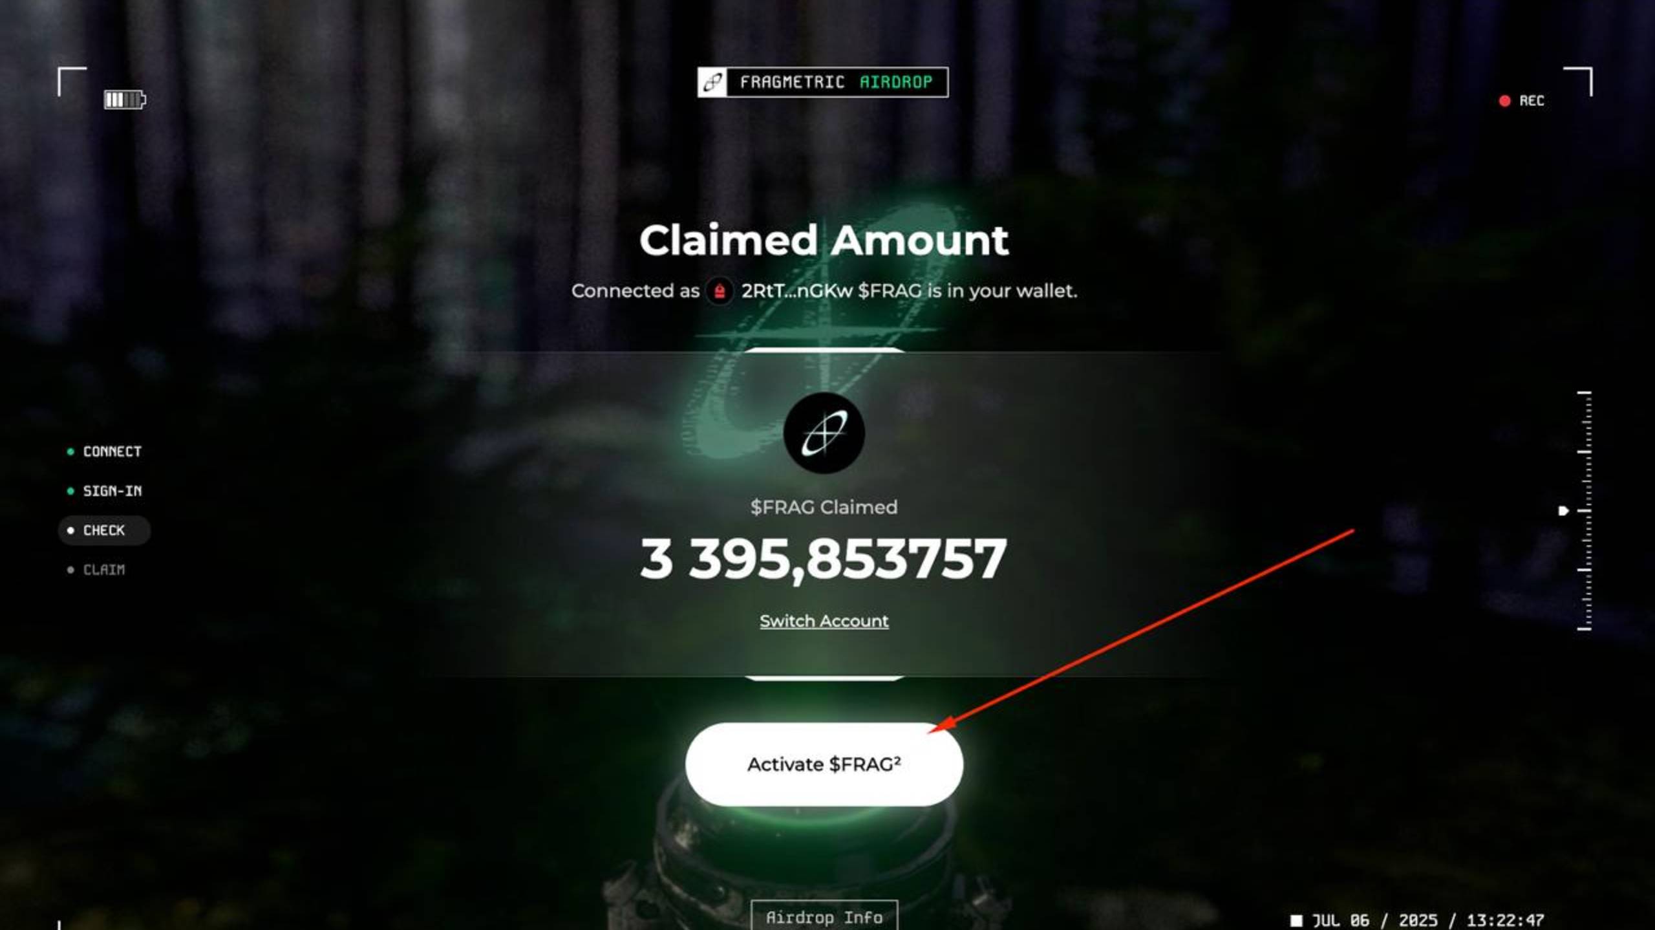Click the FRAGMETRIC AIRDROP header badge
Viewport: 1655px width, 930px height.
[823, 82]
